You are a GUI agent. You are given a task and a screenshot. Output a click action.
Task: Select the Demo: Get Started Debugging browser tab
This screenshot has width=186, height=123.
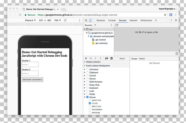[41, 9]
